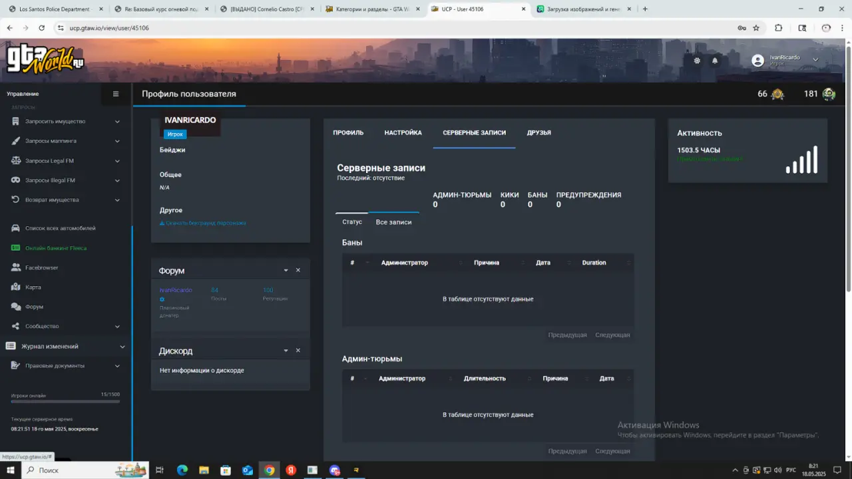Image resolution: width=852 pixels, height=479 pixels.
Task: Expand Журнал изменений section
Action: (122, 347)
